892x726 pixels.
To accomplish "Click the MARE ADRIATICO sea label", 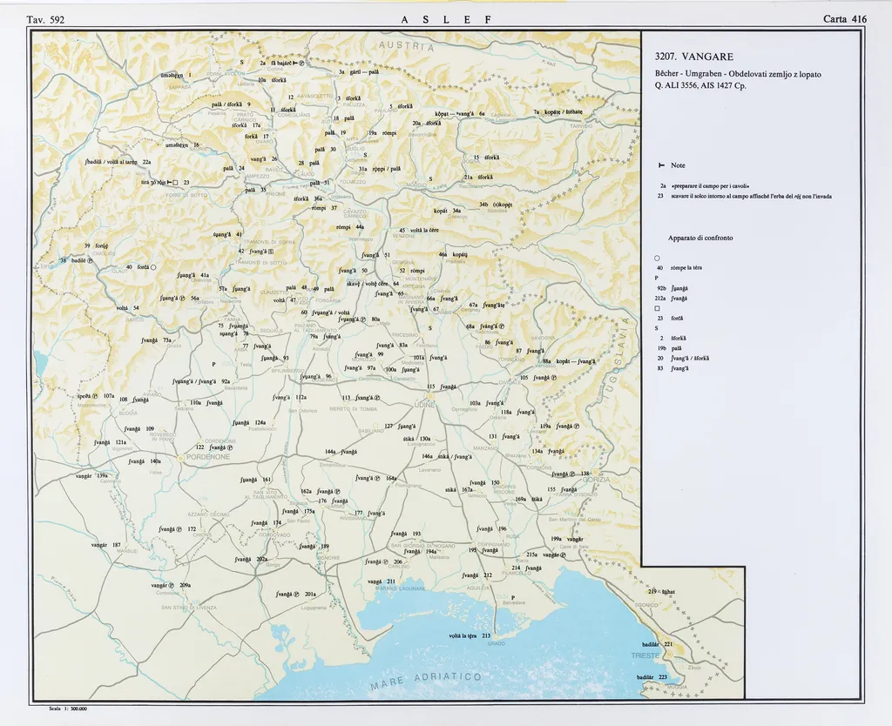I will [427, 681].
